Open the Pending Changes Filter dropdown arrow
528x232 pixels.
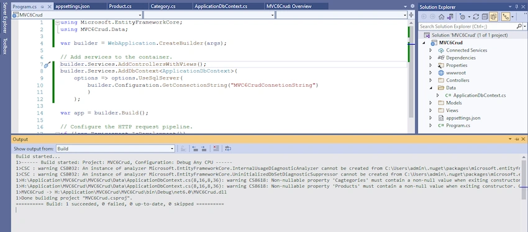(x=469, y=17)
